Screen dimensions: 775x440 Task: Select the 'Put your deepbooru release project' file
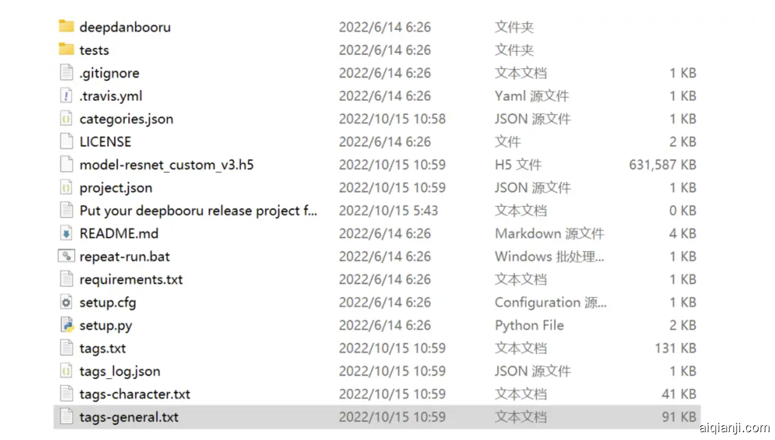(198, 211)
